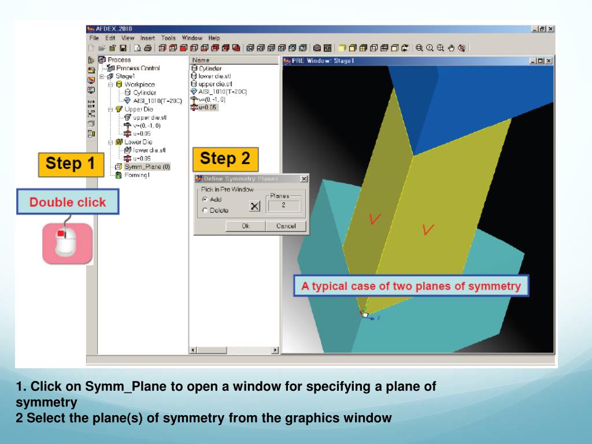The image size is (592, 444).
Task: Open the Edit menu
Action: point(110,38)
